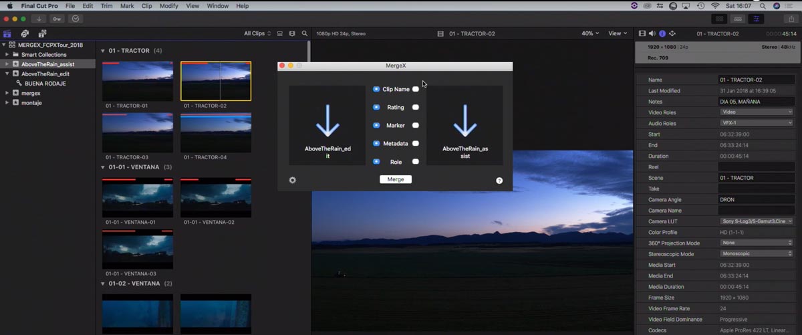The width and height of the screenshot is (802, 335).
Task: Open the Wi-Fi menu bar icon
Action: pos(716,6)
